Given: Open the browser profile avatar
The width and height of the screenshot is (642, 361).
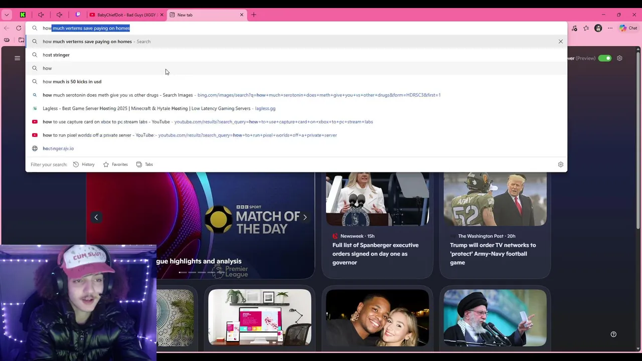Looking at the screenshot, I should (x=598, y=28).
